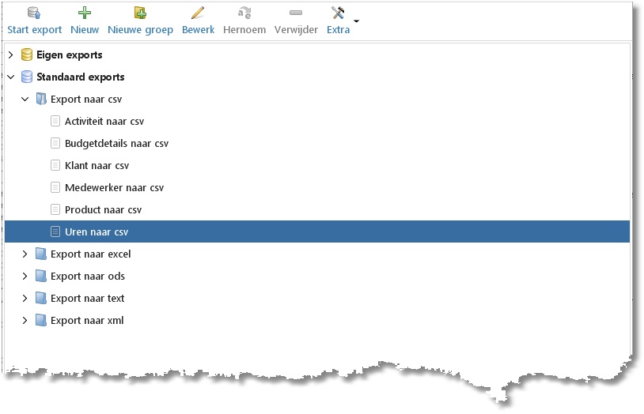The image size is (644, 414).
Task: Expand the Export naar excel folder
Action: [x=25, y=254]
